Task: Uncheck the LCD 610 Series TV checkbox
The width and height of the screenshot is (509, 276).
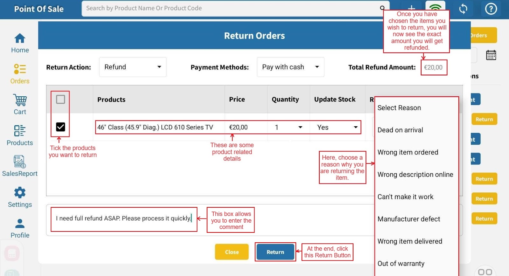Action: pos(60,127)
